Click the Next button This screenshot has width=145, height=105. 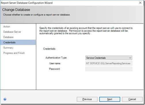[x=110, y=99]
